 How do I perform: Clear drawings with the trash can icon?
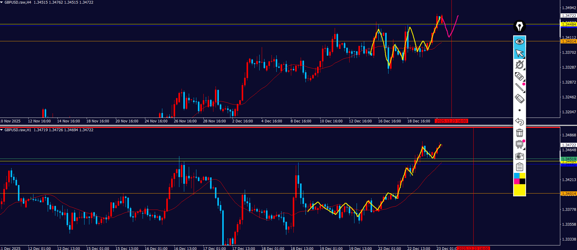pyautogui.click(x=520, y=133)
